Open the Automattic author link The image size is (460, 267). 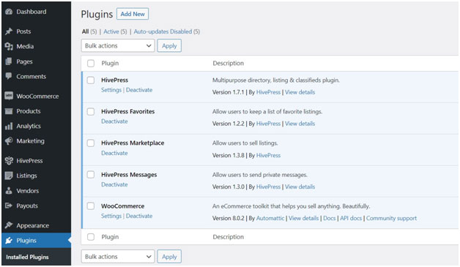270,218
